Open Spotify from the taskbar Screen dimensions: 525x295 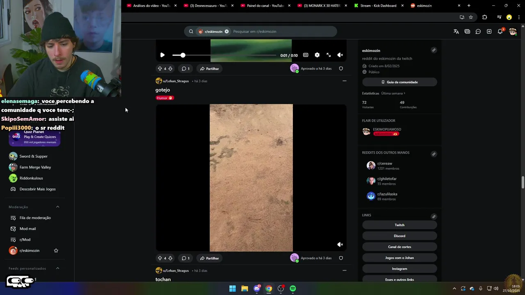pyautogui.click(x=293, y=288)
